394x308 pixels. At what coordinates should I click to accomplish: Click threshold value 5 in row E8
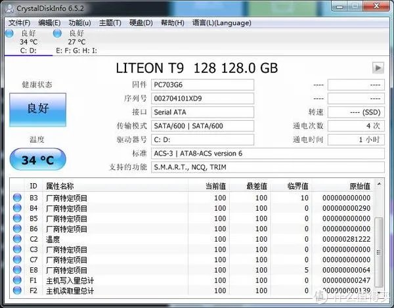[307, 270]
